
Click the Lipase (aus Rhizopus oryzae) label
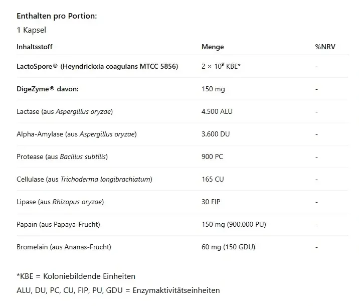60,202
